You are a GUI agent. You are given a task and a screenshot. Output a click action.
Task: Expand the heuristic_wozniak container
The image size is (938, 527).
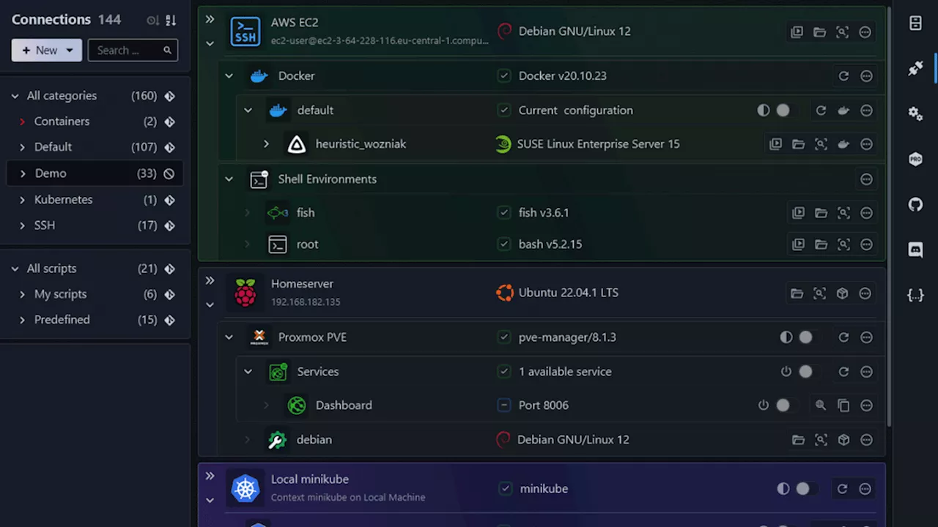(266, 144)
